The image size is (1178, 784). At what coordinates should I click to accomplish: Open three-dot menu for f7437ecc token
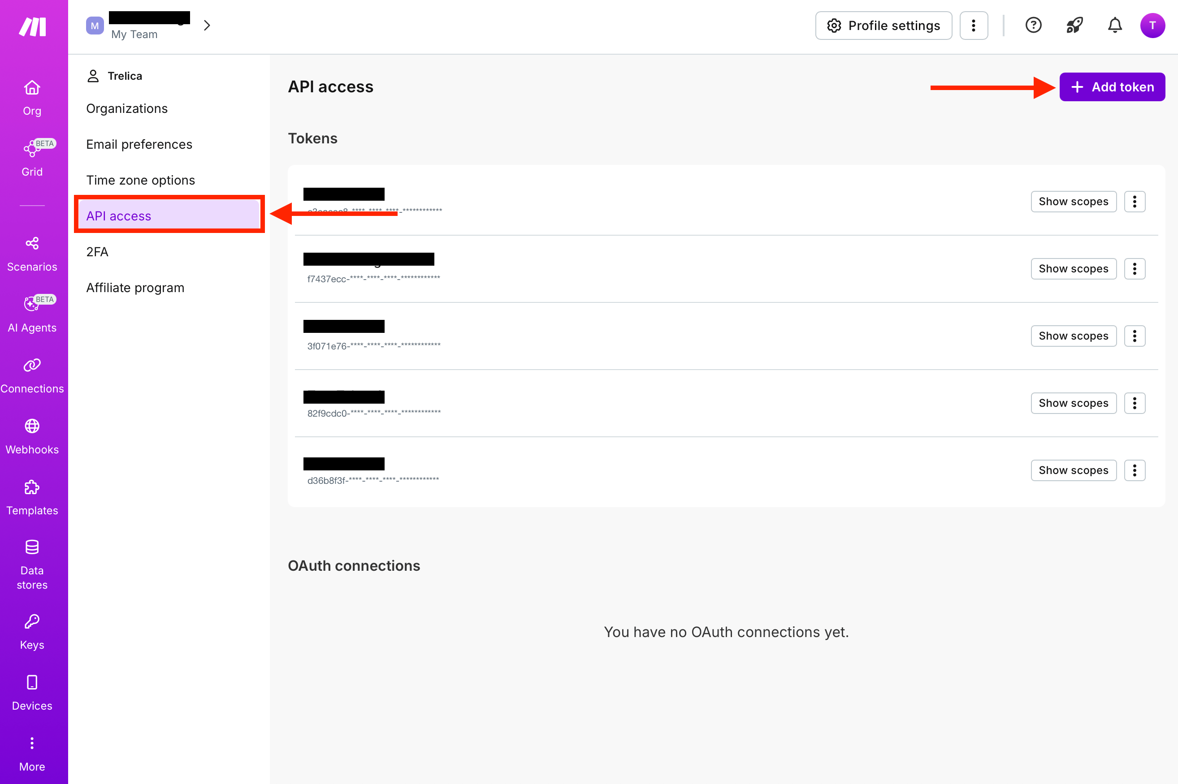coord(1135,269)
